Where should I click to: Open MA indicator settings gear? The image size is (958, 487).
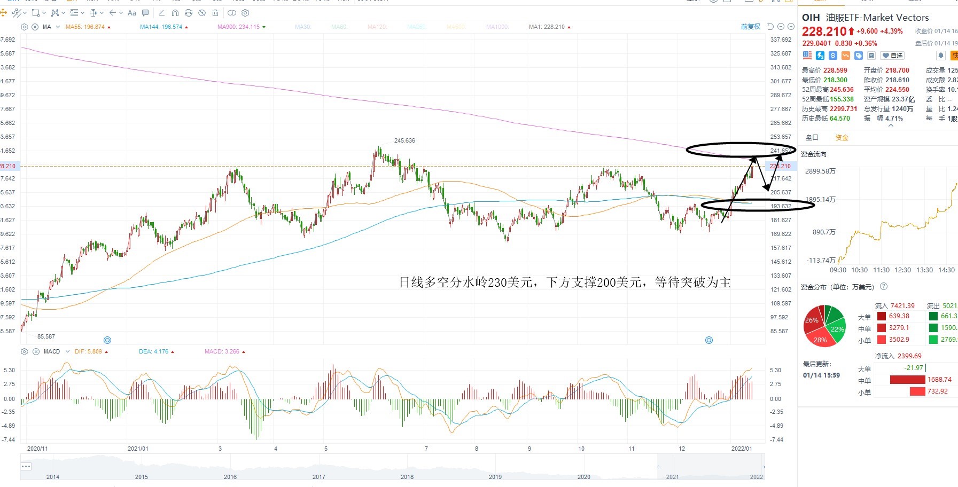(x=24, y=27)
